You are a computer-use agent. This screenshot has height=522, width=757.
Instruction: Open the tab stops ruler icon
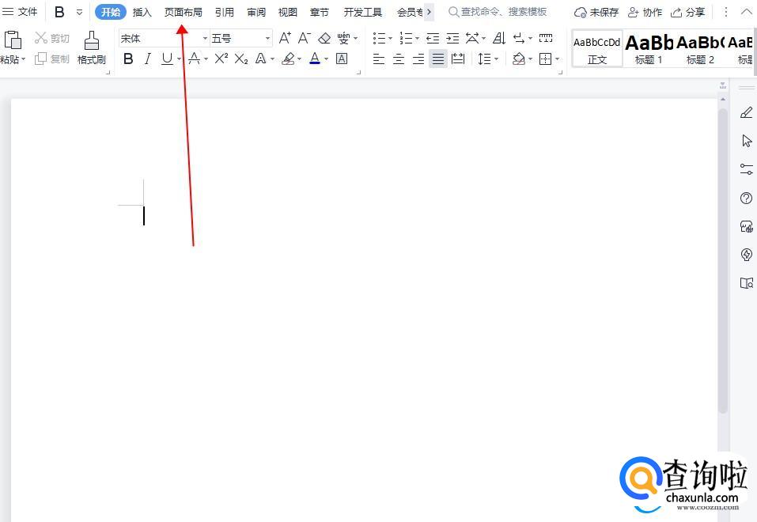click(546, 38)
